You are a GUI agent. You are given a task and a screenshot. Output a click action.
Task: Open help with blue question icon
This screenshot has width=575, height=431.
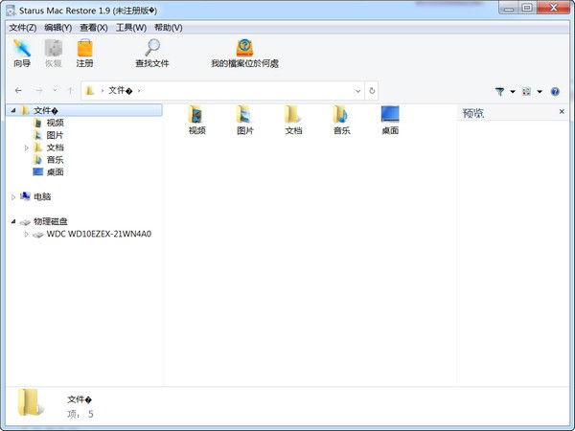click(555, 92)
